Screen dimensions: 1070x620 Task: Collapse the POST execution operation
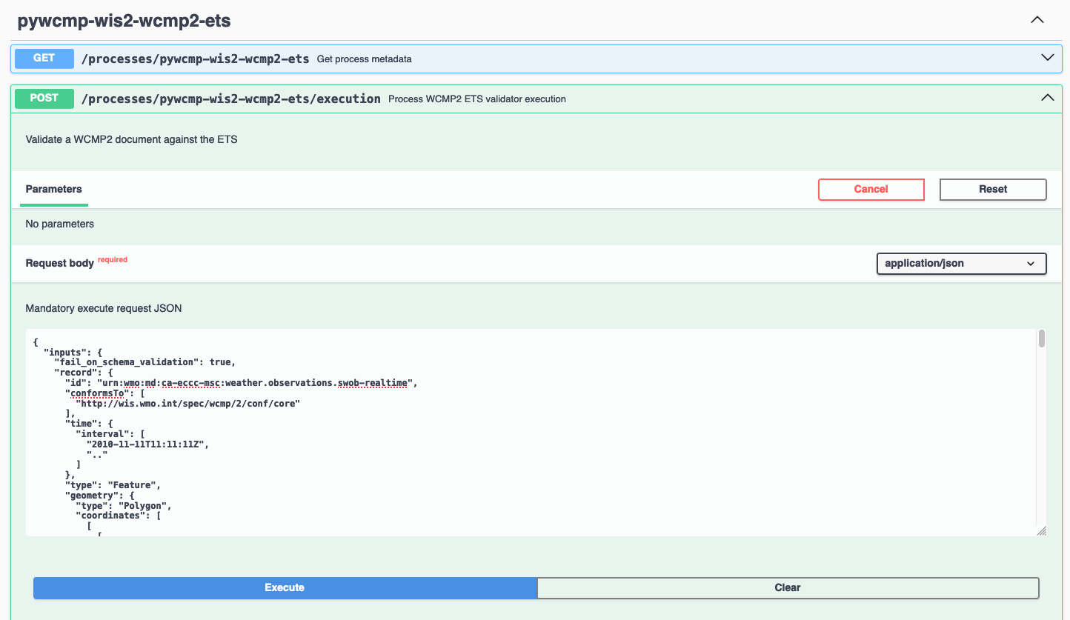click(1047, 96)
